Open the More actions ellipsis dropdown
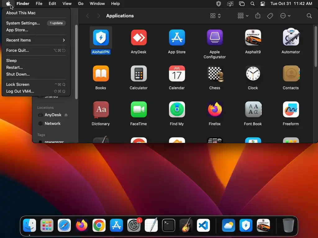 tap(285, 16)
